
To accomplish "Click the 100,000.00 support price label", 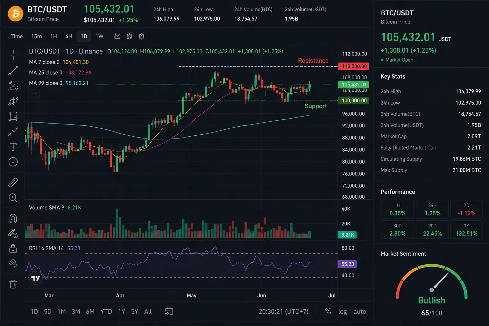I will [x=354, y=100].
